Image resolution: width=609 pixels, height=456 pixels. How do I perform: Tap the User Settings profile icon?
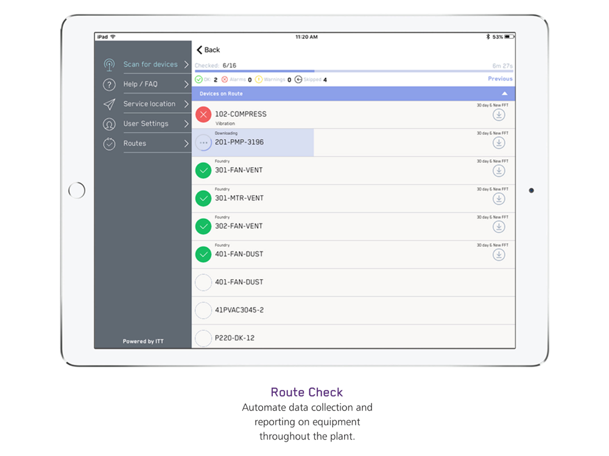pyautogui.click(x=109, y=124)
